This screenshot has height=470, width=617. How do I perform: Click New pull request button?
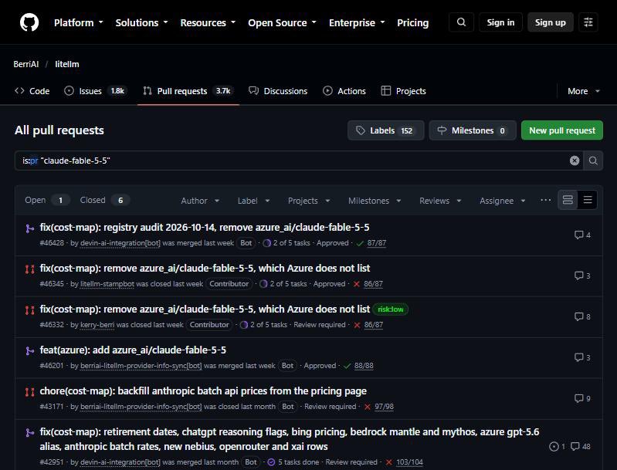point(562,130)
